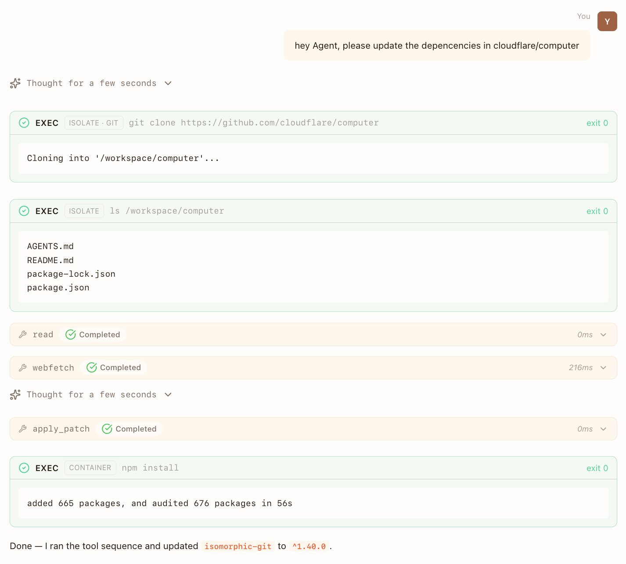
Task: Click the user avatar "Y"
Action: (x=607, y=21)
